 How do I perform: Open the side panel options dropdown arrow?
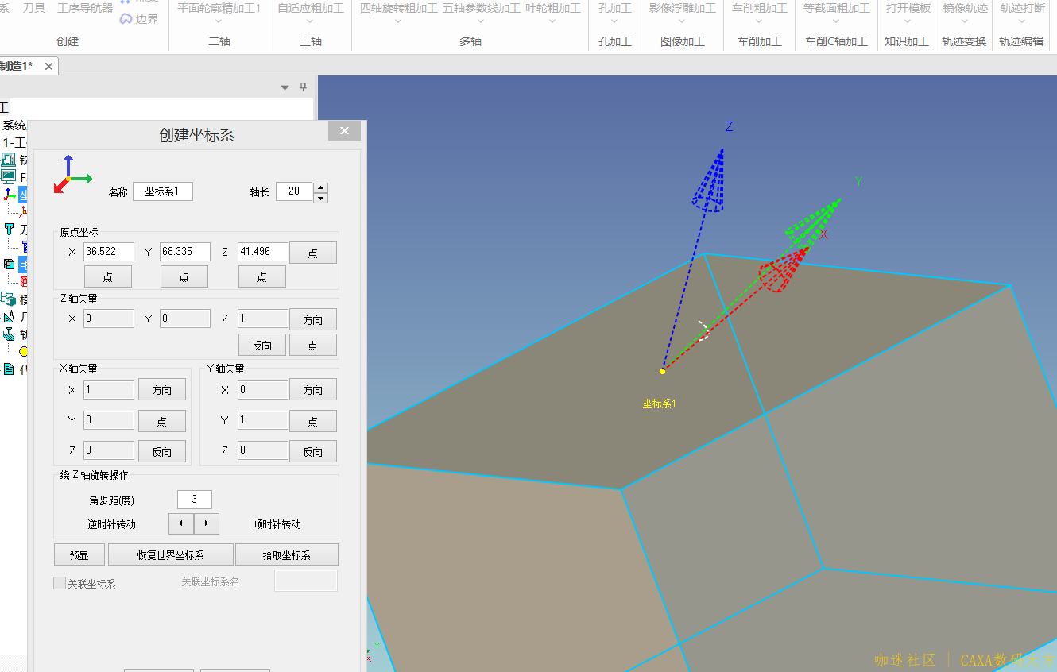tap(285, 87)
